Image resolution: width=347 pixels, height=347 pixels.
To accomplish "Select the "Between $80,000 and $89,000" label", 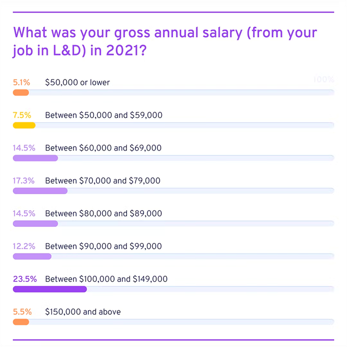I will point(103,214).
